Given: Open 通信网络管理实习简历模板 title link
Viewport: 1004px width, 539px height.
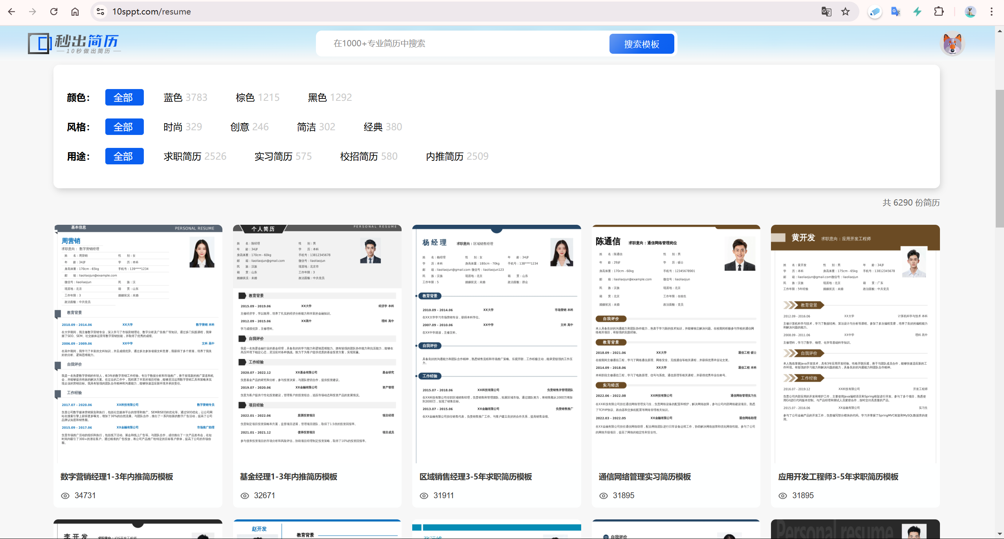Looking at the screenshot, I should 644,477.
